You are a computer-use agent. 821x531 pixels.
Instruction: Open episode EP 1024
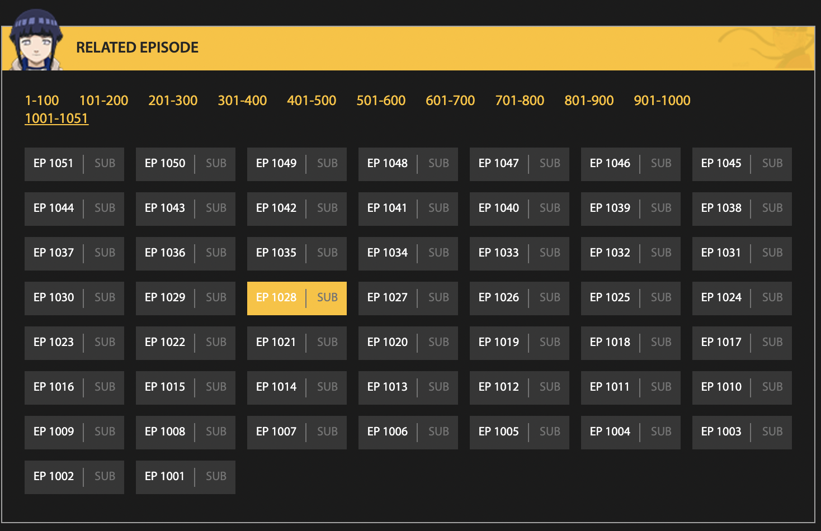[x=742, y=298]
